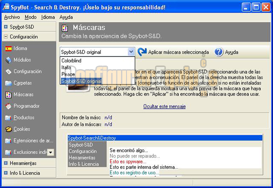This screenshot has width=273, height=188.
Task: Click the Spanish flag Idioma icon
Action: click(8, 48)
